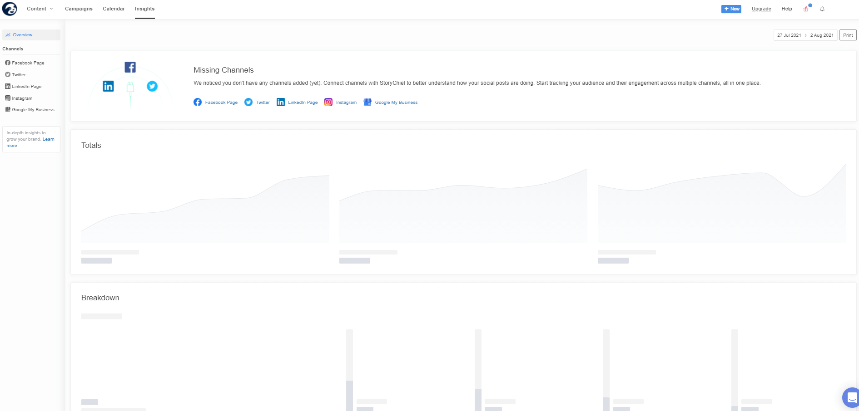Image resolution: width=859 pixels, height=411 pixels.
Task: Open the notifications bell
Action: click(x=822, y=9)
